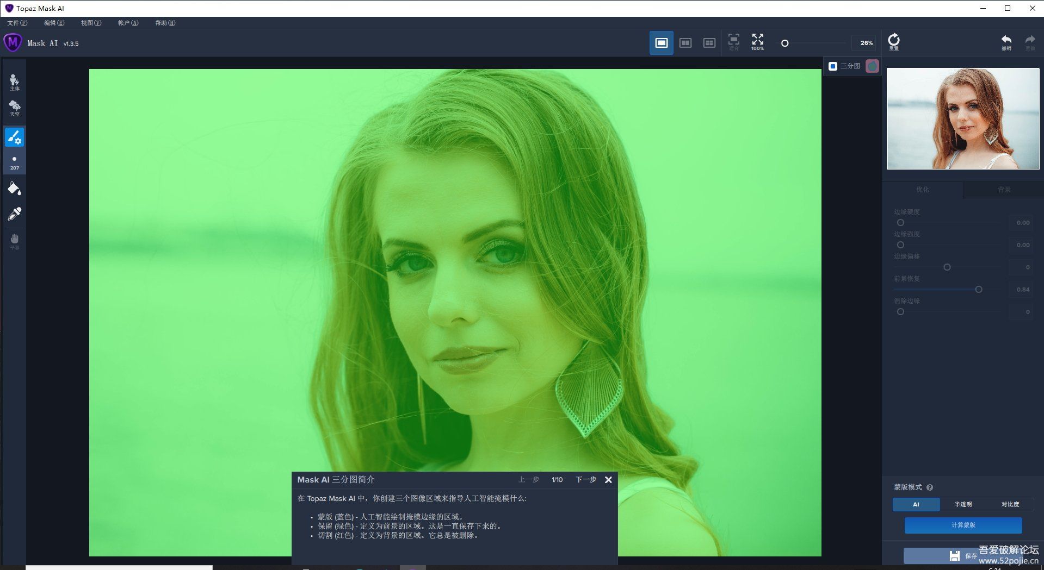Image resolution: width=1044 pixels, height=570 pixels.
Task: Select the paint bucket fill tool
Action: [x=15, y=187]
